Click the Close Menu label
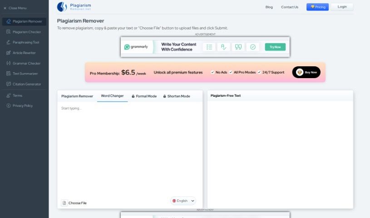370x218 pixels. 18,8
